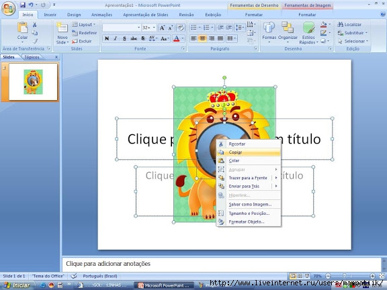Activate the format painter brush
Image resolution: width=387 pixels, height=290 pixels.
coord(35,41)
